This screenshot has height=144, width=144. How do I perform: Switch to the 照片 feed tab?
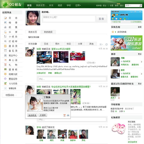click(57, 44)
